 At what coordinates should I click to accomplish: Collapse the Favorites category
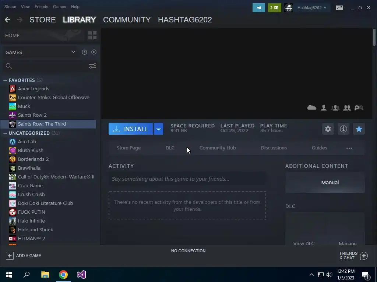[x=5, y=80]
